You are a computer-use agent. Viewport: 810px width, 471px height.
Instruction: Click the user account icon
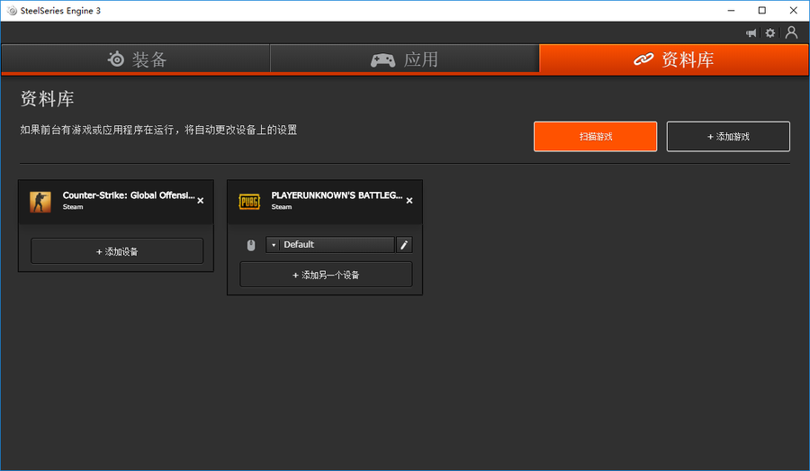click(791, 32)
